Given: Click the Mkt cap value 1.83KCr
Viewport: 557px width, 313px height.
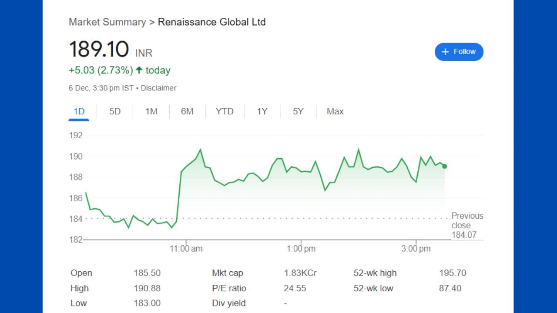Looking at the screenshot, I should (x=300, y=273).
